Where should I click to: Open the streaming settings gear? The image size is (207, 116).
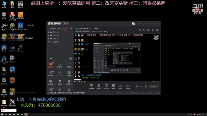coord(146,86)
